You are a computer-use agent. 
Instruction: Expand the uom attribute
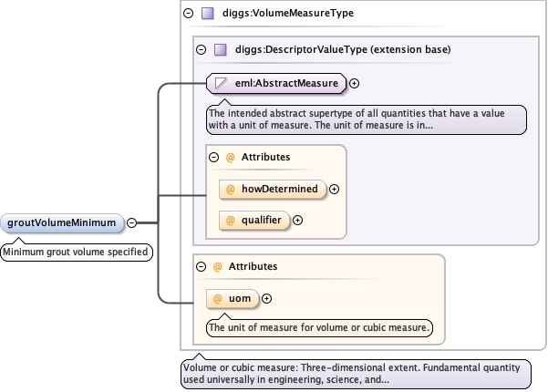267,298
